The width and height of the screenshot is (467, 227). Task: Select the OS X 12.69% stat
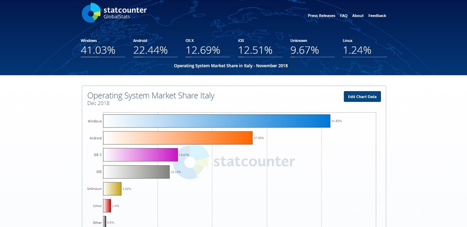pyautogui.click(x=208, y=47)
